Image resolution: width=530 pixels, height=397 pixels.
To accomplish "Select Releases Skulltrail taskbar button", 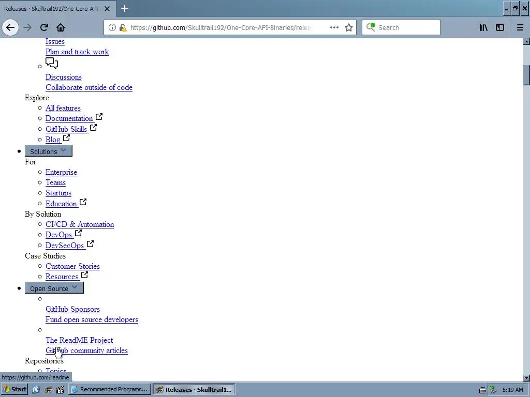I will pyautogui.click(x=194, y=389).
